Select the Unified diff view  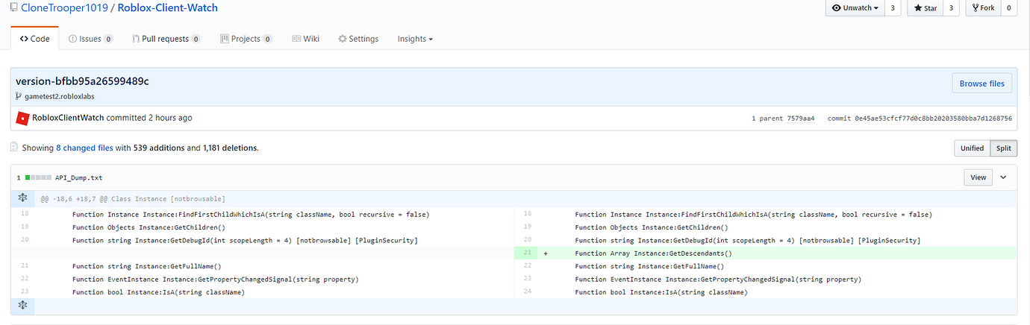click(972, 148)
